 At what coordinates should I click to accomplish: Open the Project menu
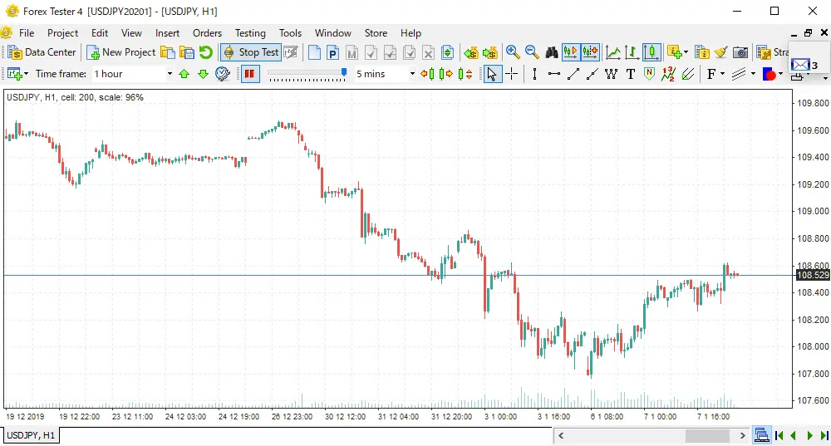pos(62,33)
